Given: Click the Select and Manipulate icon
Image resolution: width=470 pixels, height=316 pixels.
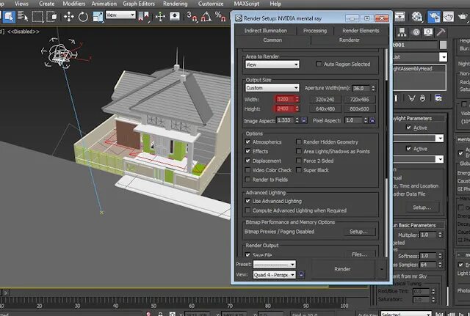Looking at the screenshot, I should point(160,16).
